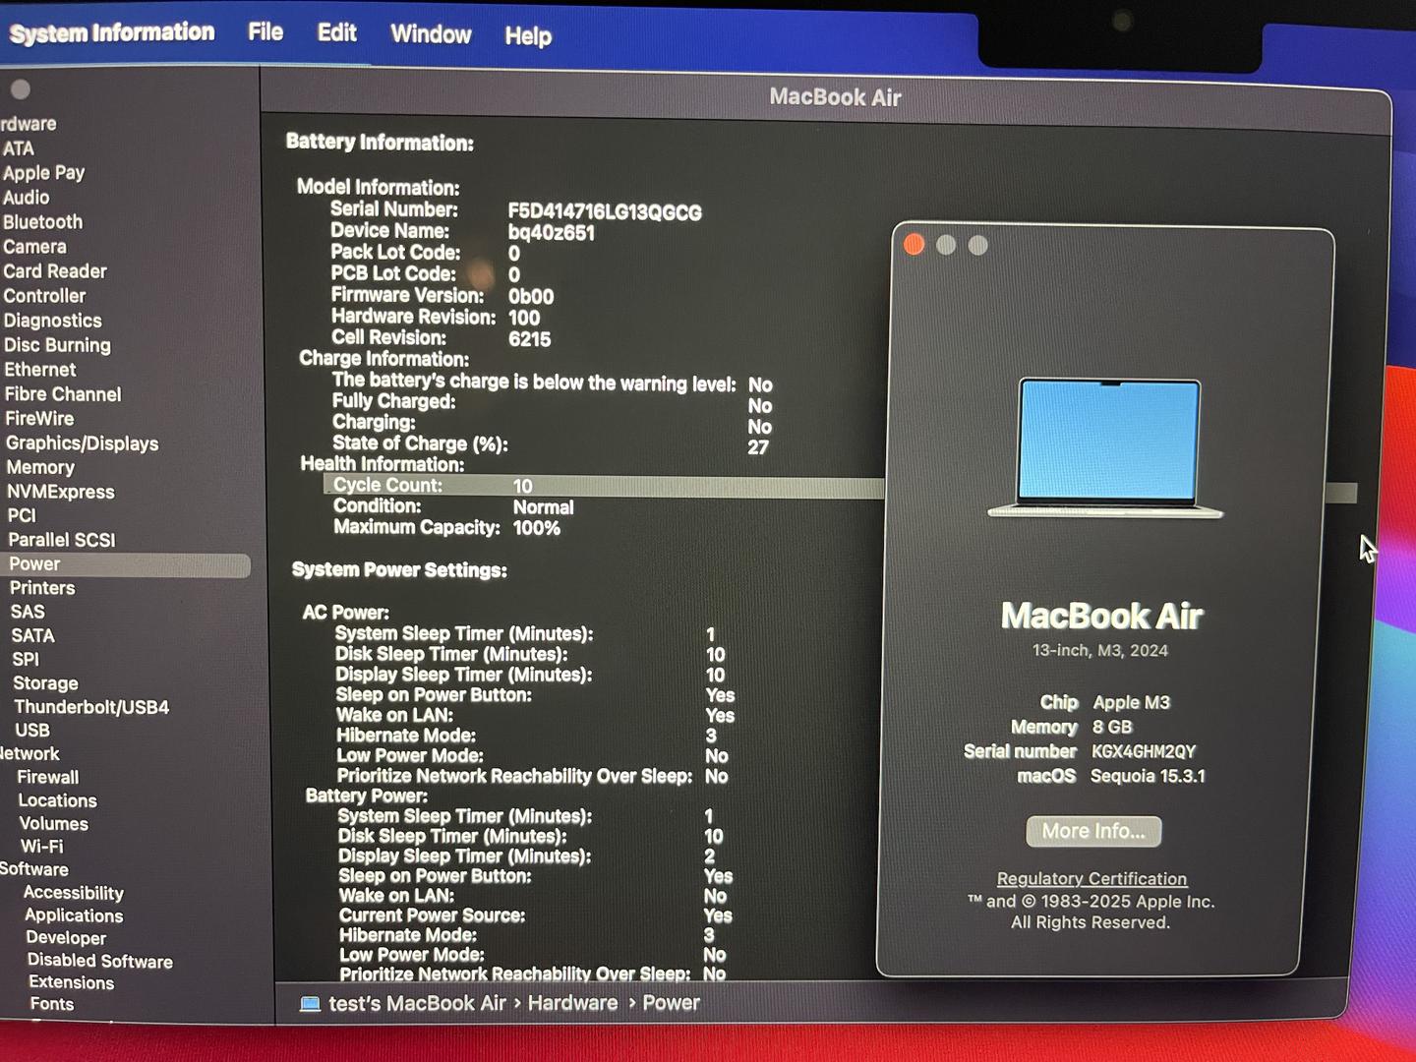Select SPI in the sidebar
The image size is (1416, 1062).
coord(26,659)
